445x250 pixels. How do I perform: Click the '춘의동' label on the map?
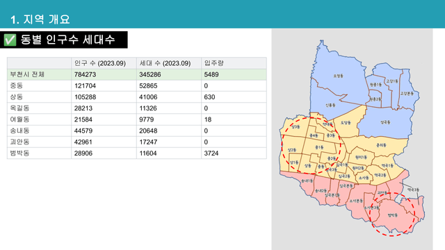pyautogui.click(x=381, y=145)
